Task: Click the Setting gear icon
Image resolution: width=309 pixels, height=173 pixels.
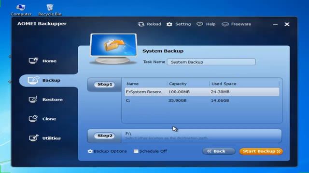Action: 169,24
